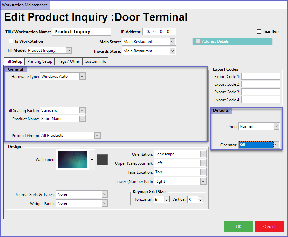Click the wallpaper preview thumbnail
This screenshot has height=237, width=288.
point(72,160)
